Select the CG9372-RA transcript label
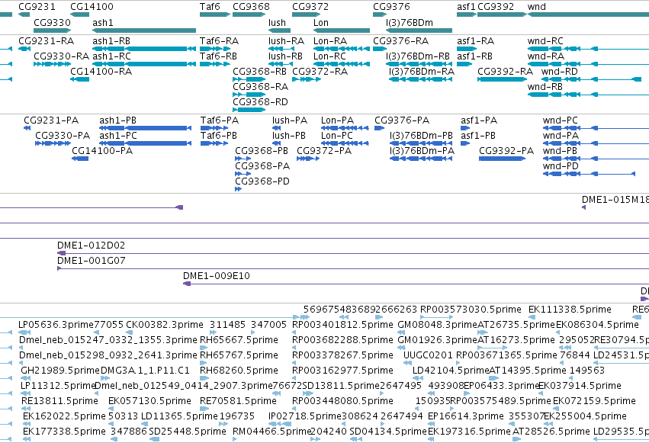This screenshot has width=649, height=443. click(x=320, y=71)
